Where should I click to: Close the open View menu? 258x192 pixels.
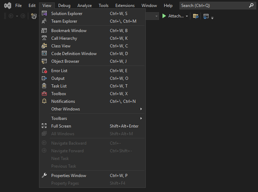point(47,6)
